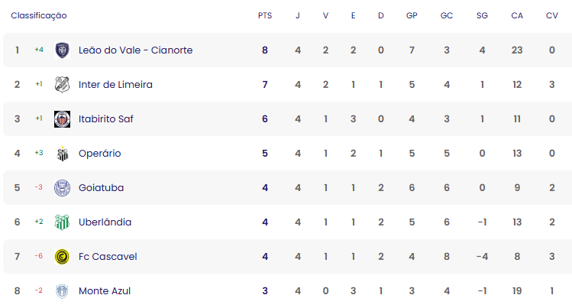
Task: Click the SG goal difference header
Action: tap(482, 15)
